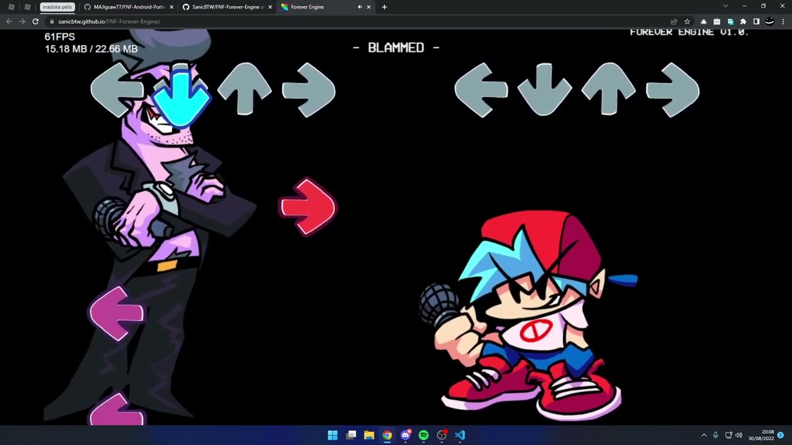The image size is (792, 445).
Task: Open the clock and calendar showing 20:08
Action: tap(761, 435)
